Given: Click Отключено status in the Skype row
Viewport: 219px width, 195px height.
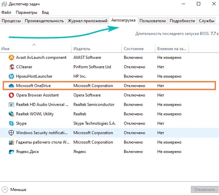Looking at the screenshot, I should pyautogui.click(x=134, y=123).
